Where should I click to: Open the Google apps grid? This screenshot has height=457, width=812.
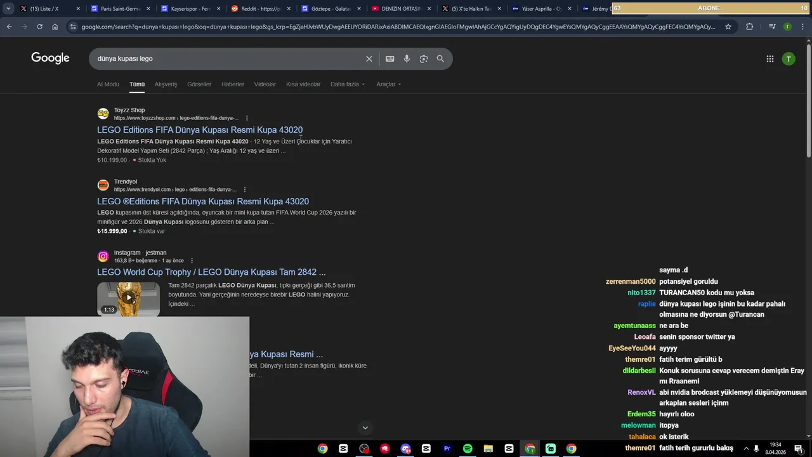(769, 58)
